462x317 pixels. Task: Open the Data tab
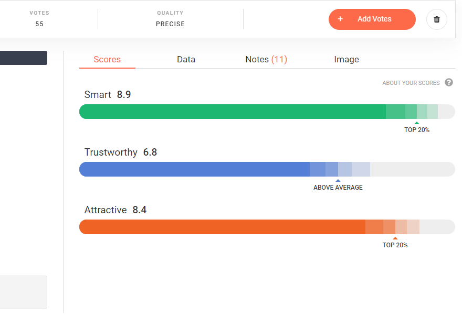(186, 59)
